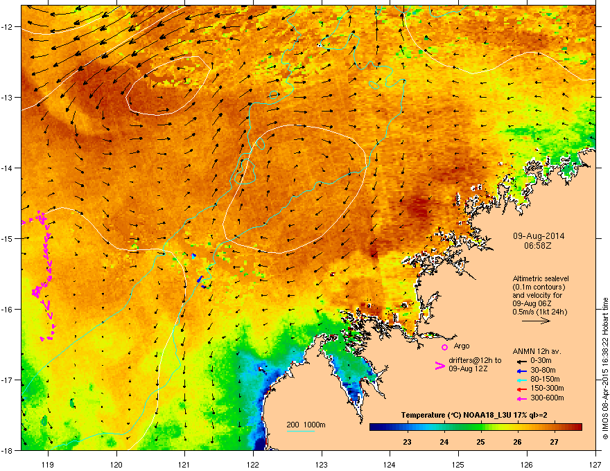Click the cyan line under 200 1000m label
Screen dimensions: 610x471
pyautogui.click(x=300, y=431)
